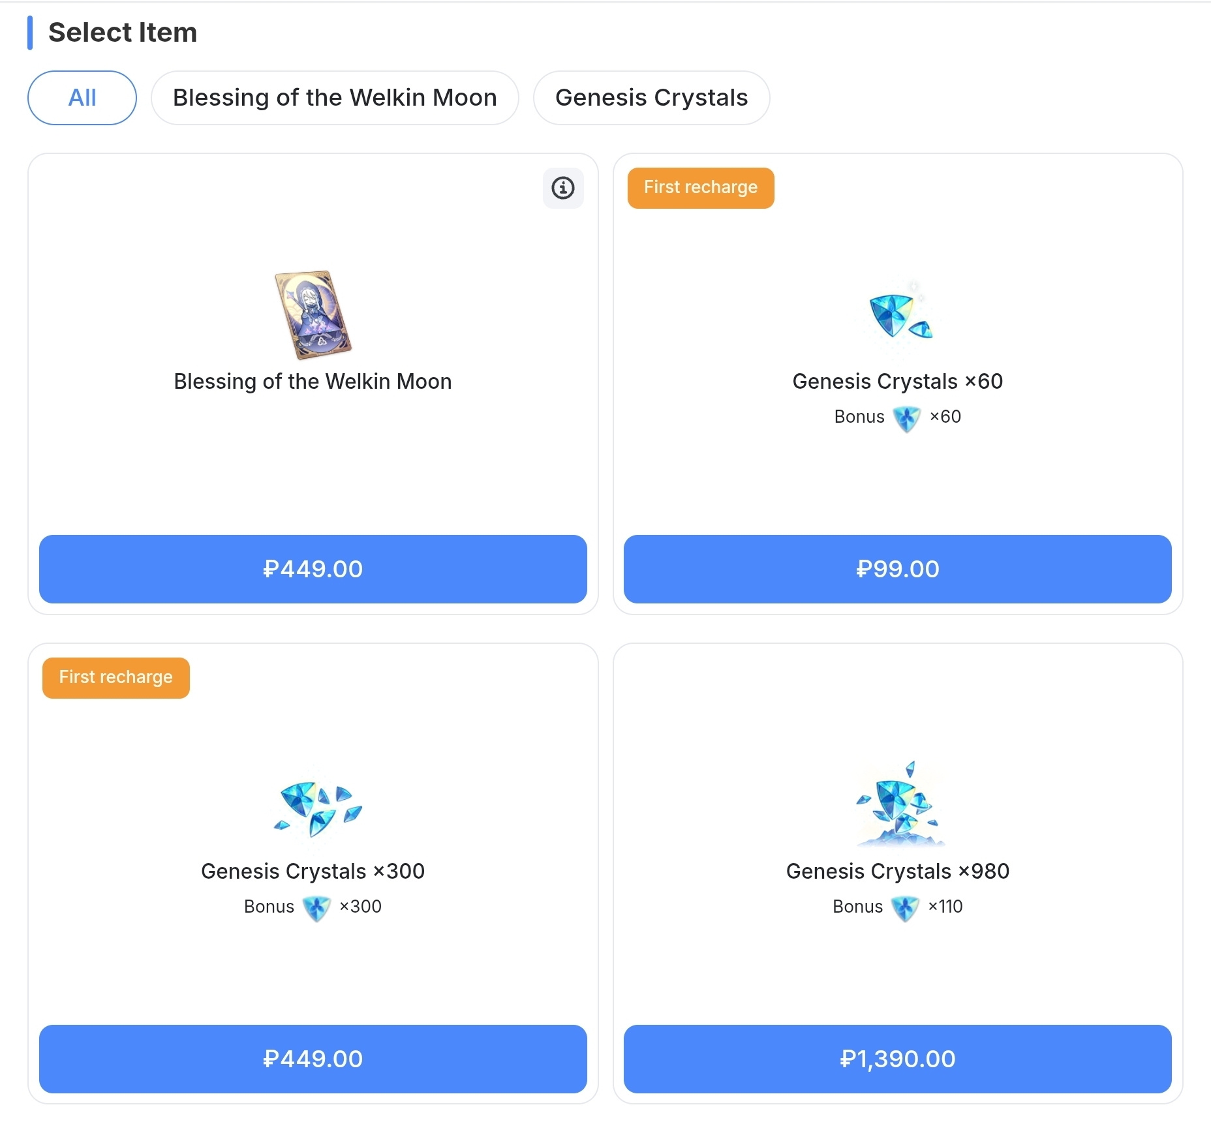This screenshot has width=1211, height=1124.
Task: Purchase 300 Genesis Crystals for ₱449.00
Action: (313, 1059)
